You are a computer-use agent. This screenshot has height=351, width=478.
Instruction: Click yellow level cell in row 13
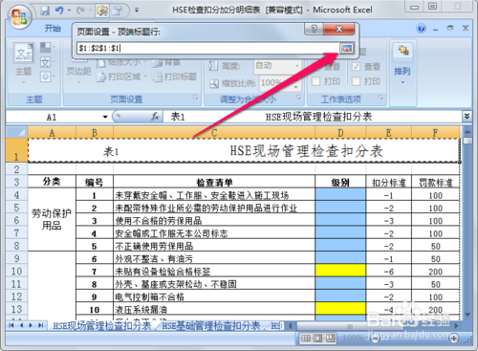coord(340,308)
